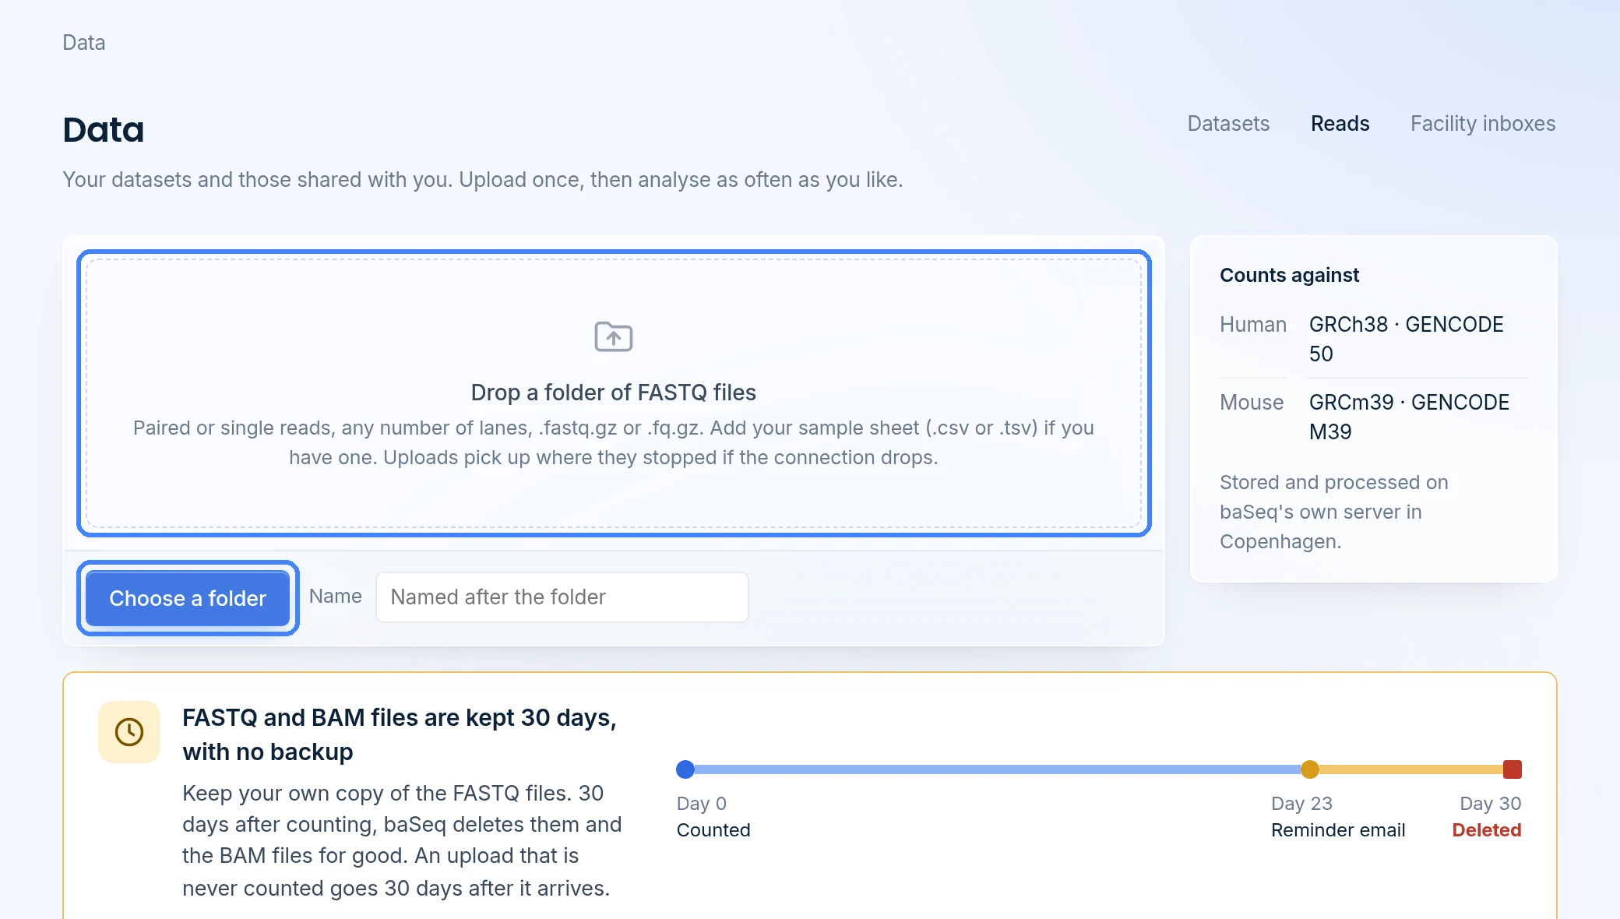Click the Data breadcrumb link

point(84,43)
